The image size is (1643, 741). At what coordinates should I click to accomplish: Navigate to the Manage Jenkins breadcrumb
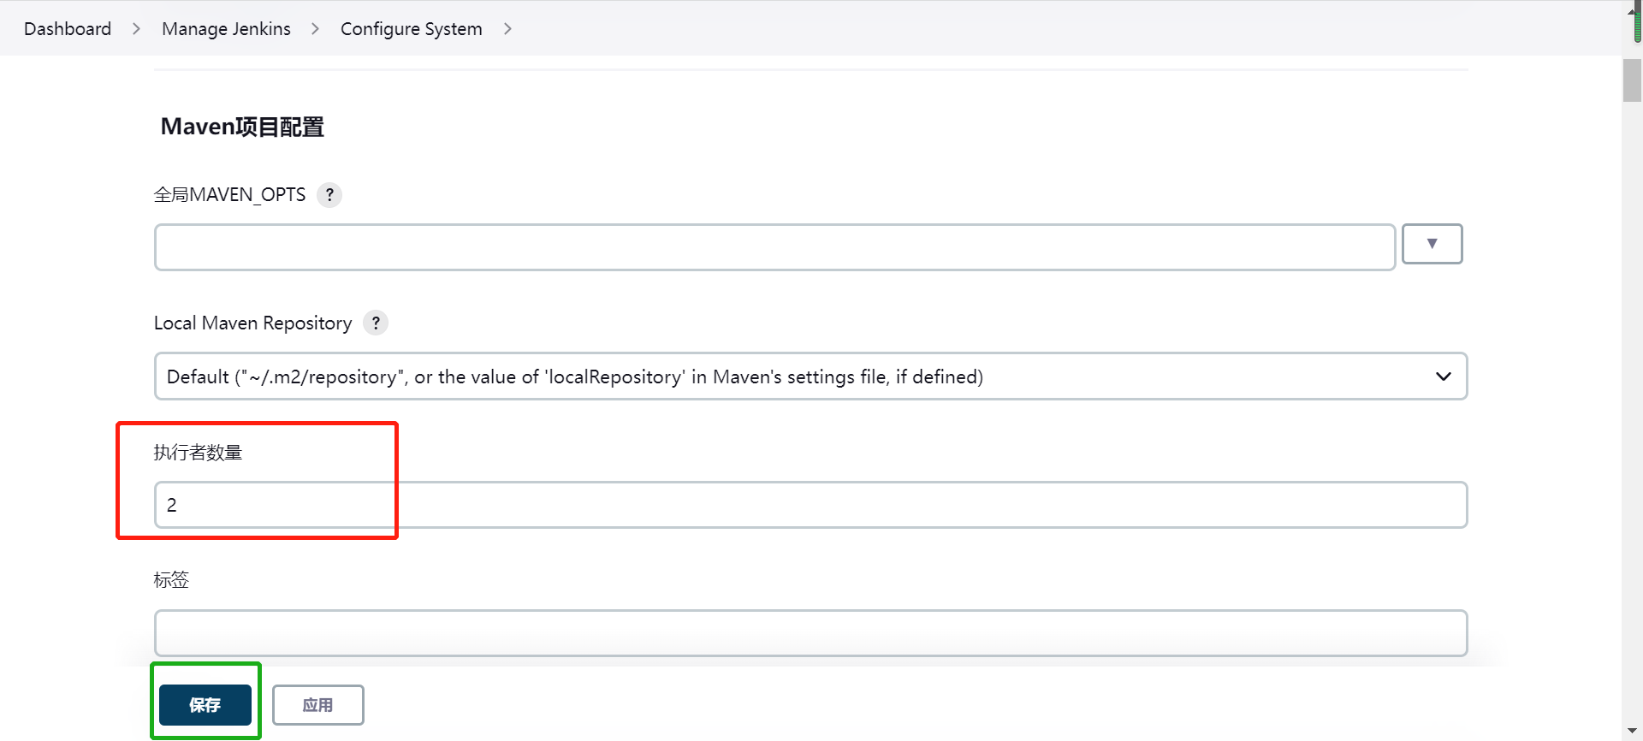[226, 29]
